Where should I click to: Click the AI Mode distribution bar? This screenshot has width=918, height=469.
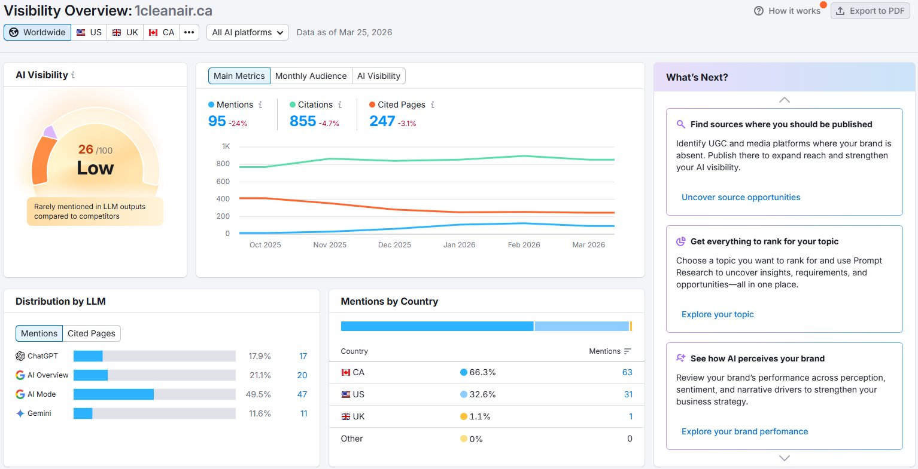coord(154,394)
